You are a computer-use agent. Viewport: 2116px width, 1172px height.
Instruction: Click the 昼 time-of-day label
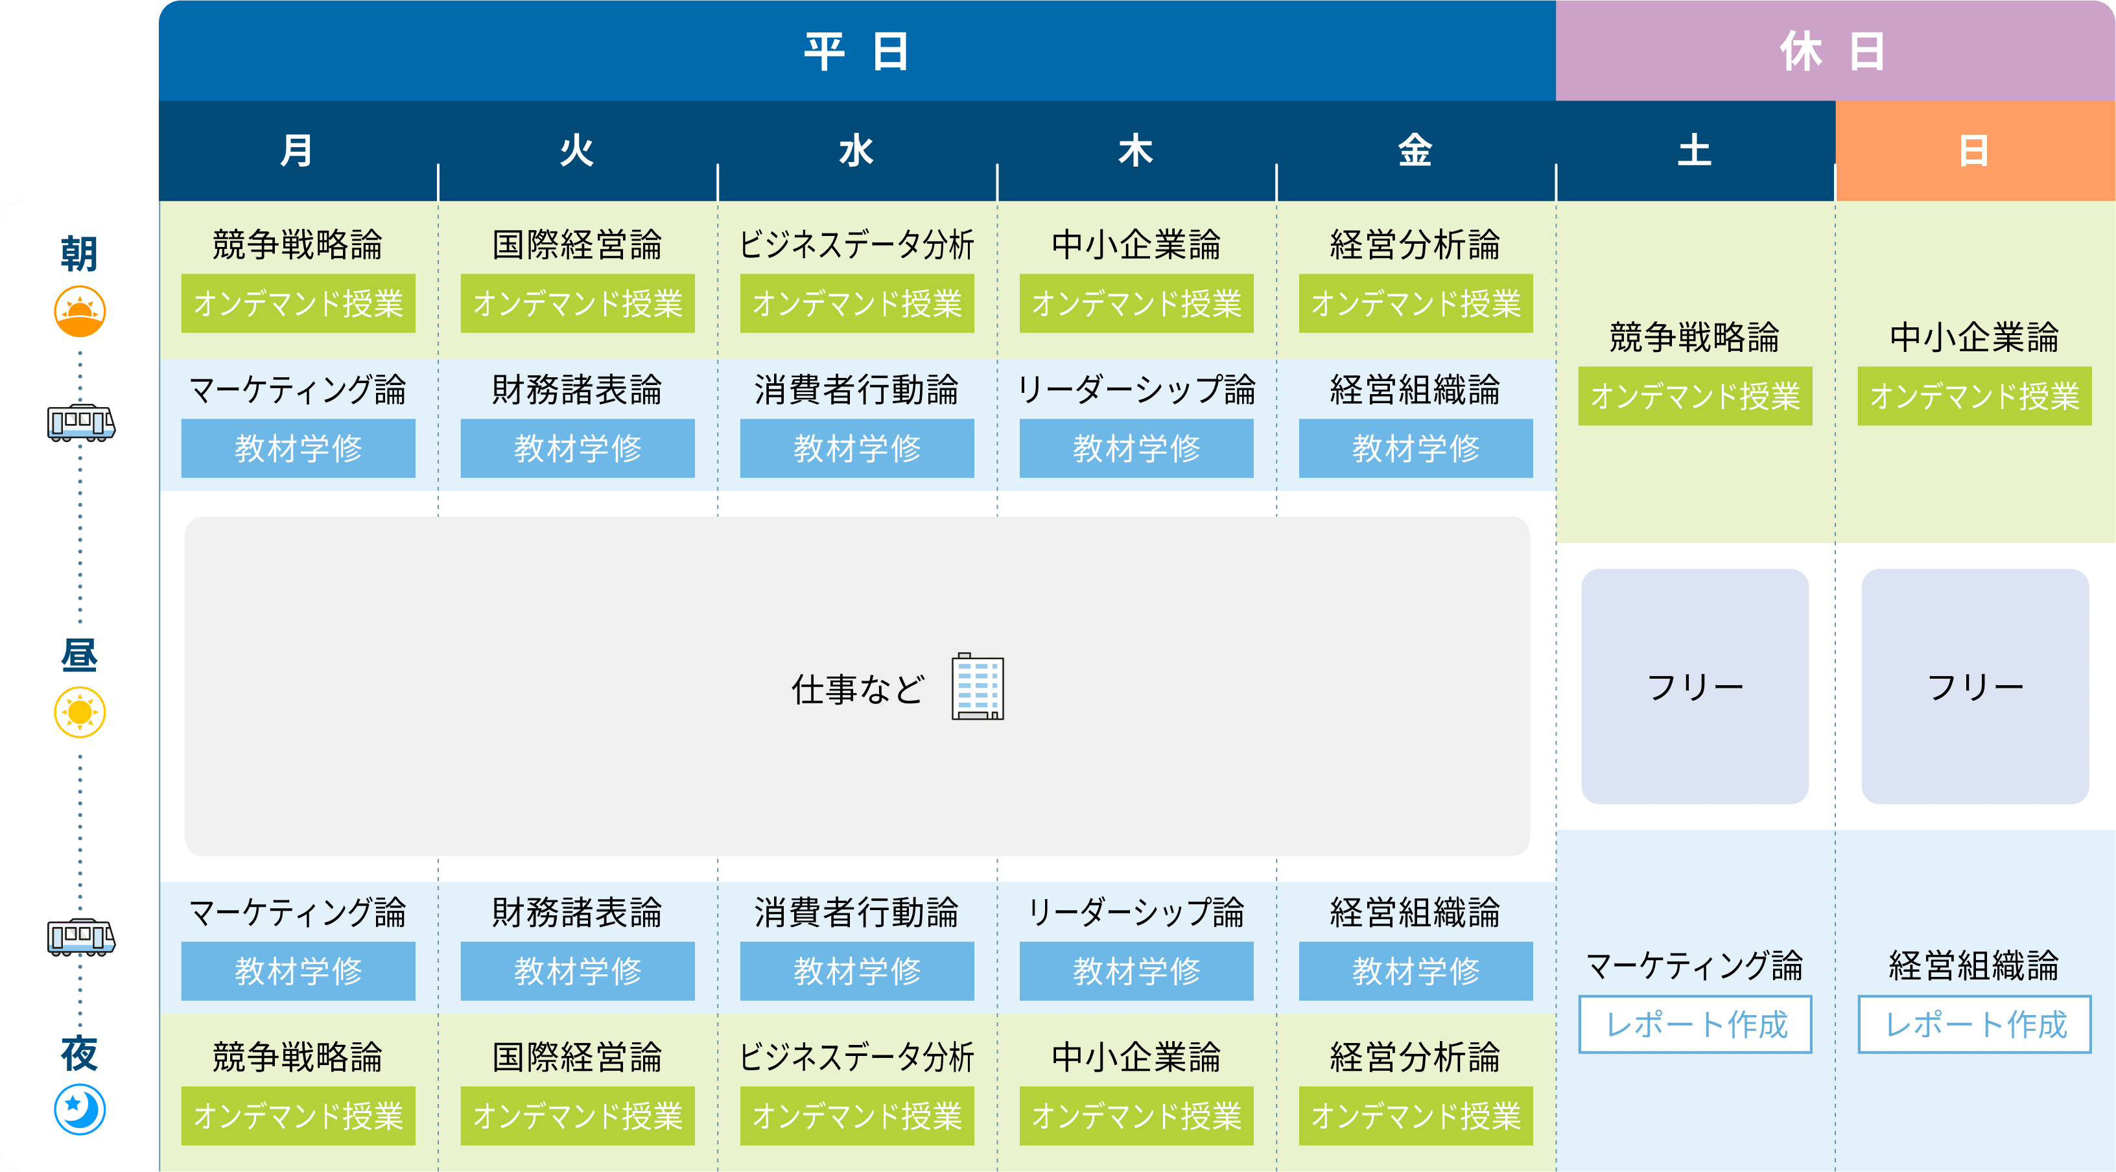[x=80, y=655]
